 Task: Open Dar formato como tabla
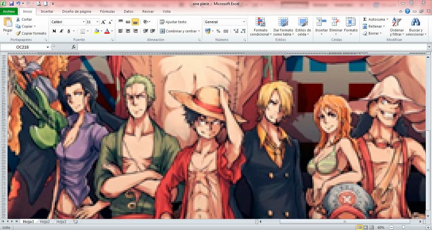click(283, 27)
